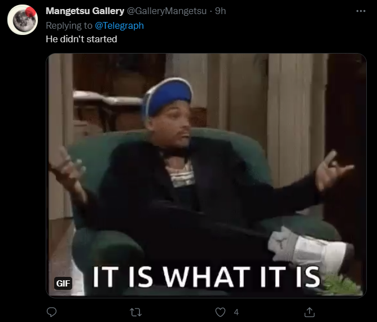Click the "IT IS WHAT IT IS" caption

207,277
